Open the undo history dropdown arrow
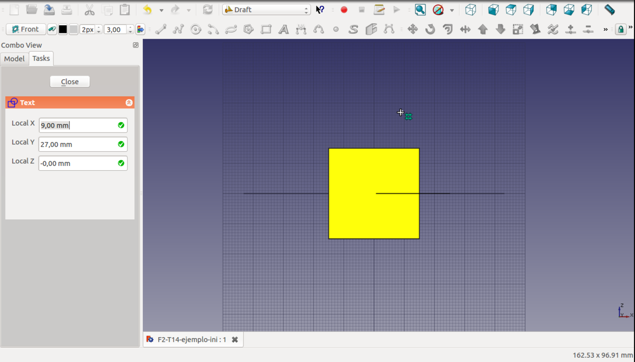Image resolution: width=635 pixels, height=362 pixels. 161,10
